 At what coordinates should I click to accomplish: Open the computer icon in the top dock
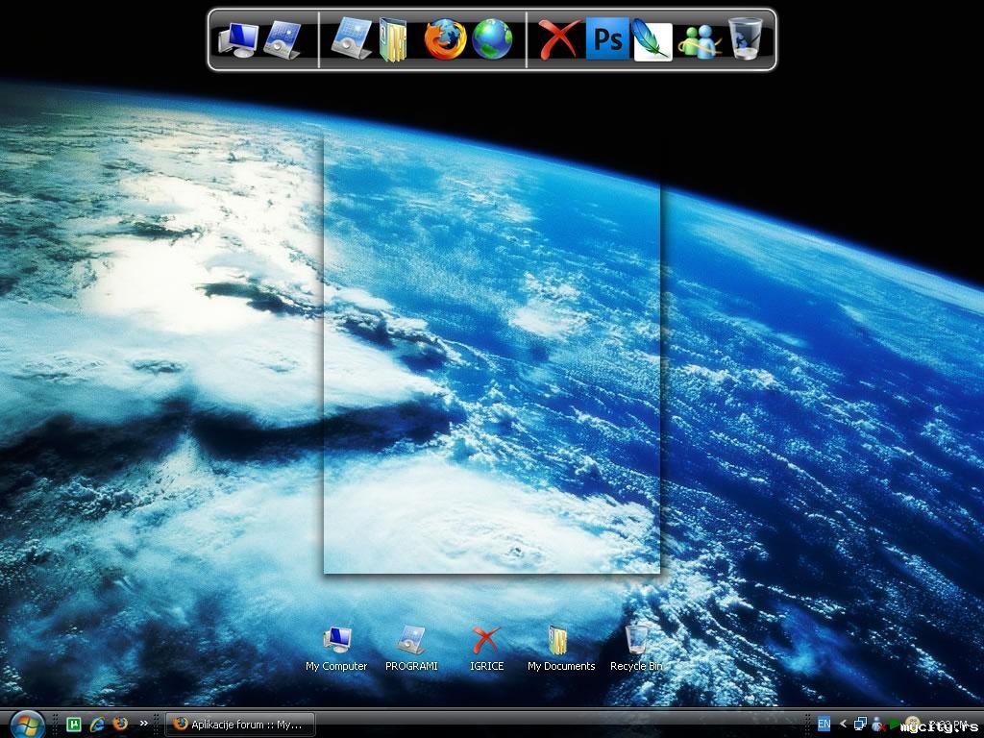[x=238, y=39]
